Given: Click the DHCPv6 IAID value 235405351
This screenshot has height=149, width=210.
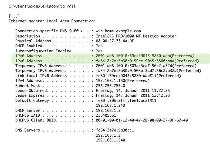Looking at the screenshot, I should click(x=107, y=115).
